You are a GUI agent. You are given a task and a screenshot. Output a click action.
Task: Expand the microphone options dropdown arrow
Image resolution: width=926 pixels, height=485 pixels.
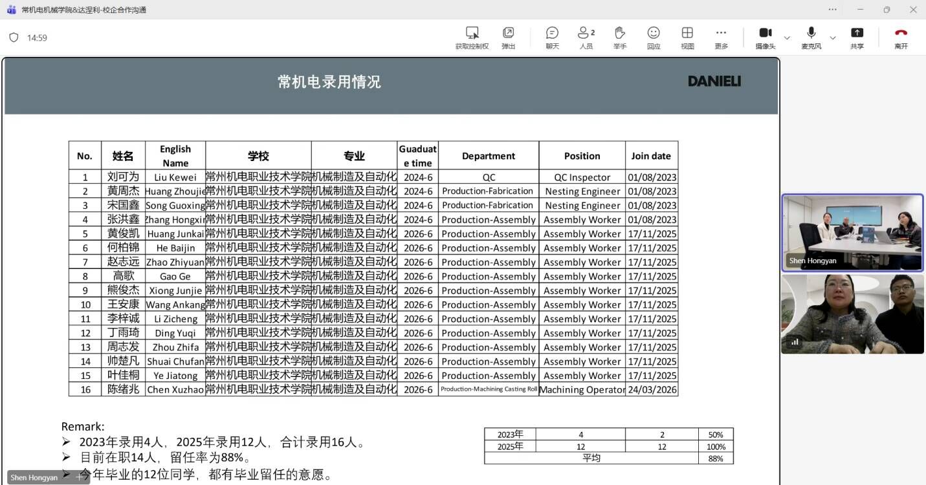tap(833, 38)
